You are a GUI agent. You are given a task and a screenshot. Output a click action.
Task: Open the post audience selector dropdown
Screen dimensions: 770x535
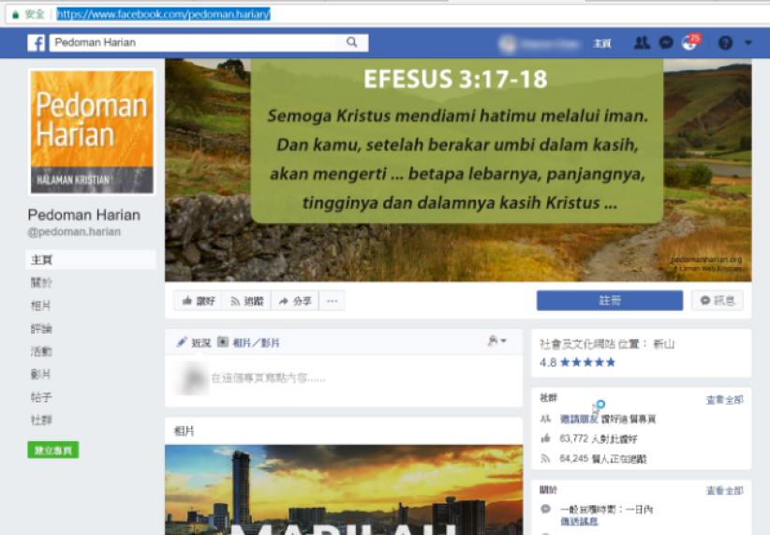(x=496, y=342)
